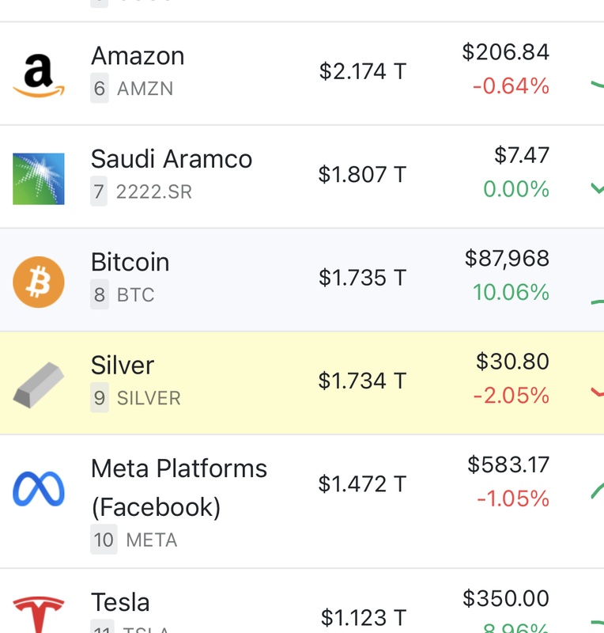The image size is (604, 633).
Task: Open the Silver asset link
Action: 123,366
